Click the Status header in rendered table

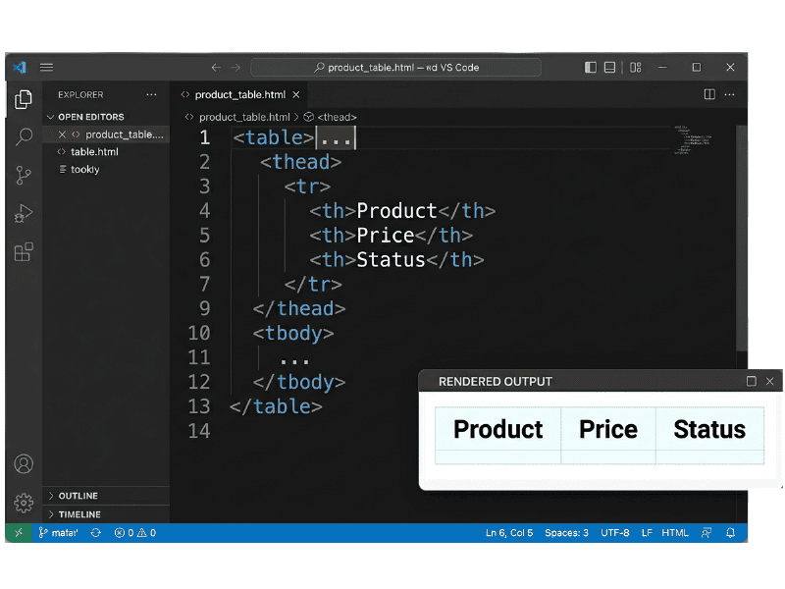(x=709, y=429)
